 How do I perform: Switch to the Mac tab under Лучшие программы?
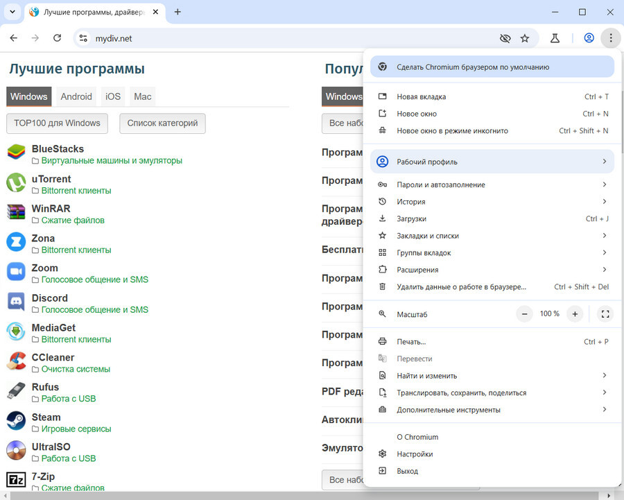142,96
